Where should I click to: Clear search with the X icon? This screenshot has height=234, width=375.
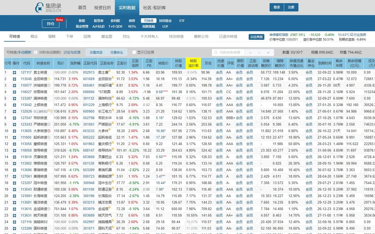268,53
